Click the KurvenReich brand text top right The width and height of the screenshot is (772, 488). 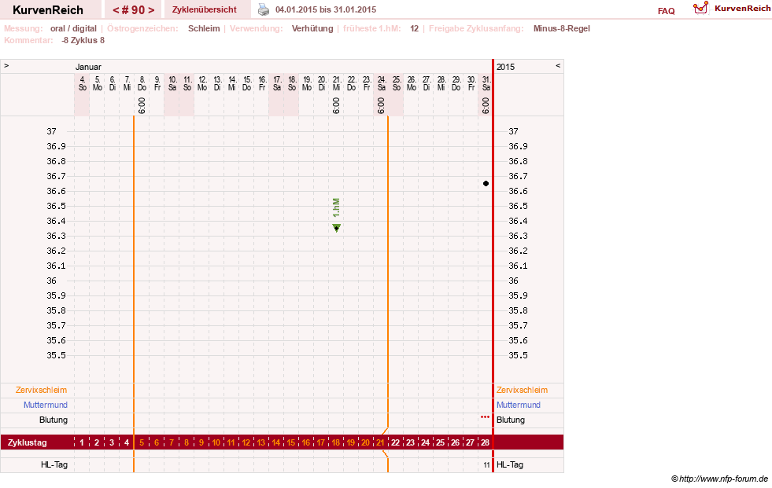(x=742, y=9)
